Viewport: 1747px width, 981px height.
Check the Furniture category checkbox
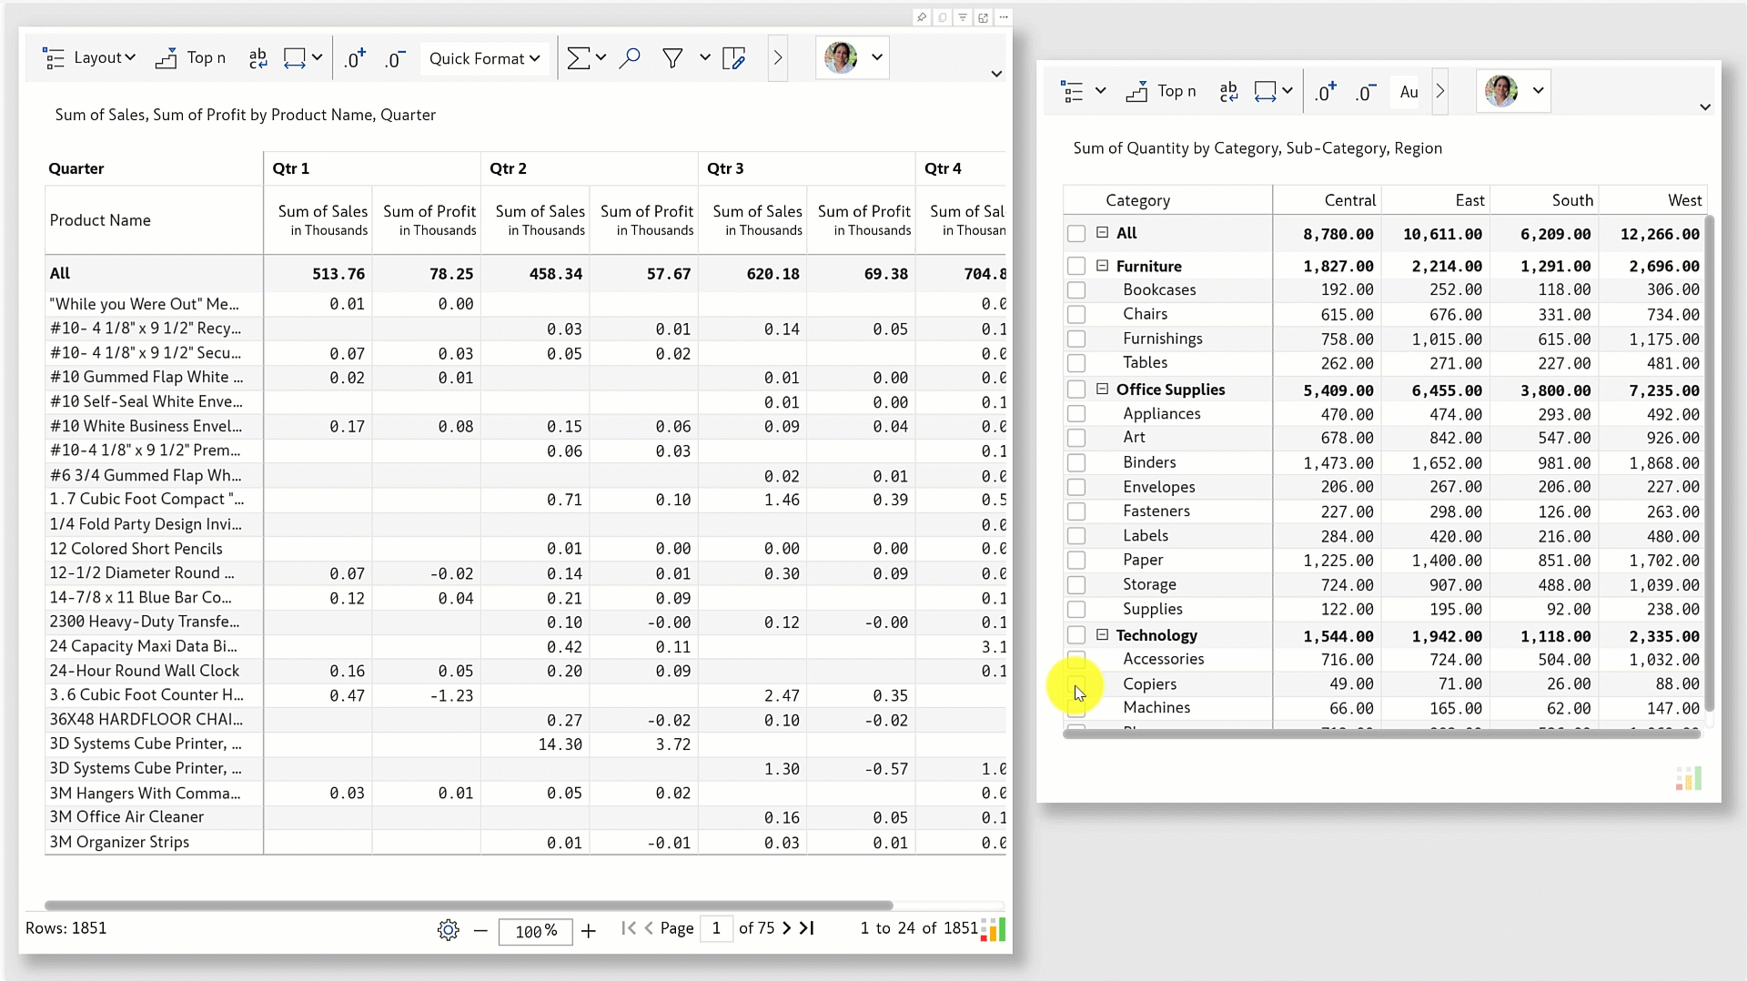1076,266
